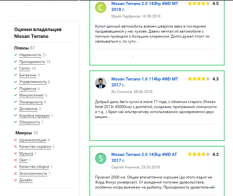This screenshot has height=196, width=233.
Task: Click review text starting Добрый день Авто купил
Action: tap(156, 109)
